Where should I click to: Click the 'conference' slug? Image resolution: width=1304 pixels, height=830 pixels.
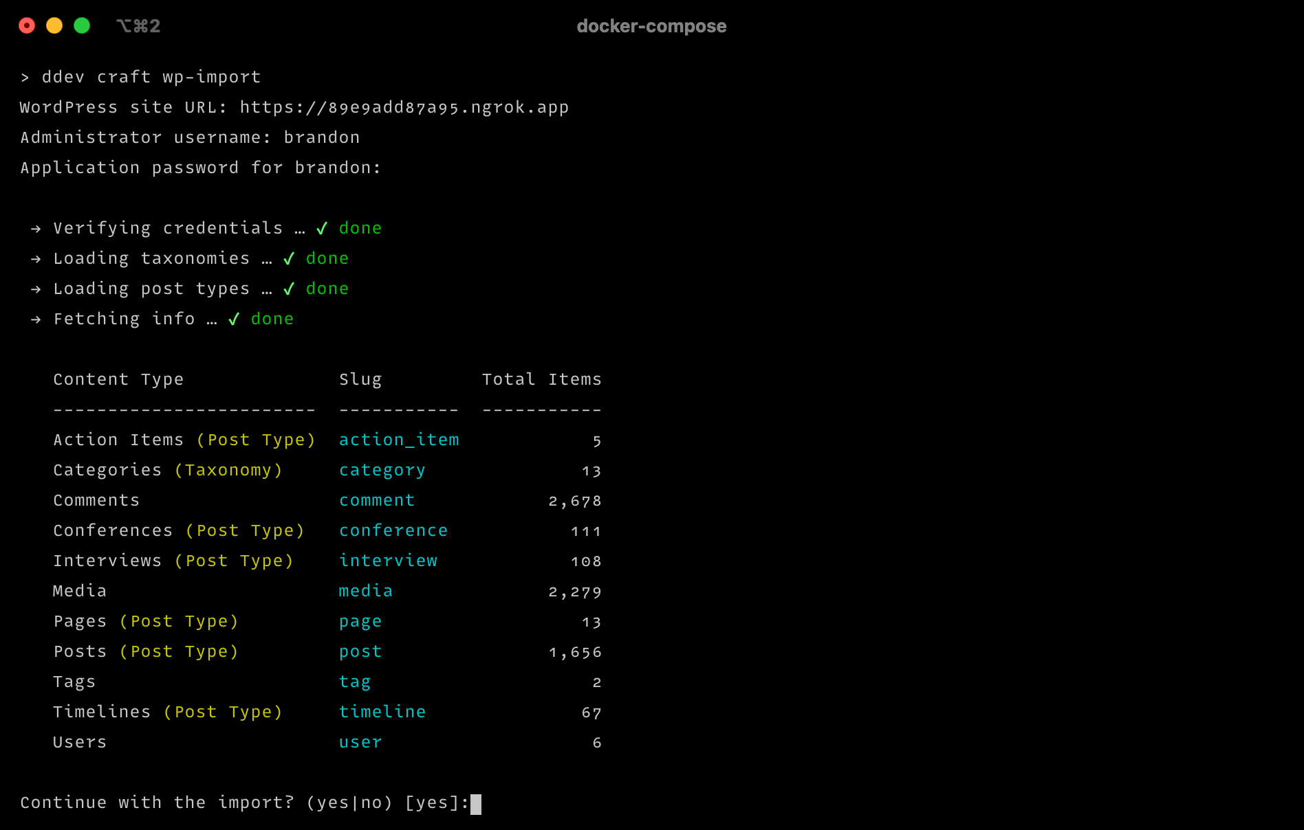(393, 530)
